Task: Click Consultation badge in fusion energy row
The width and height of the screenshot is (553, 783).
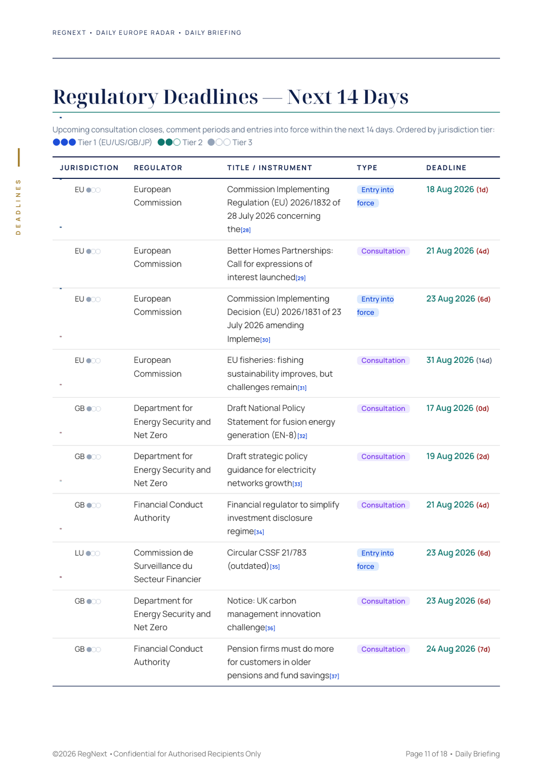Action: [384, 408]
